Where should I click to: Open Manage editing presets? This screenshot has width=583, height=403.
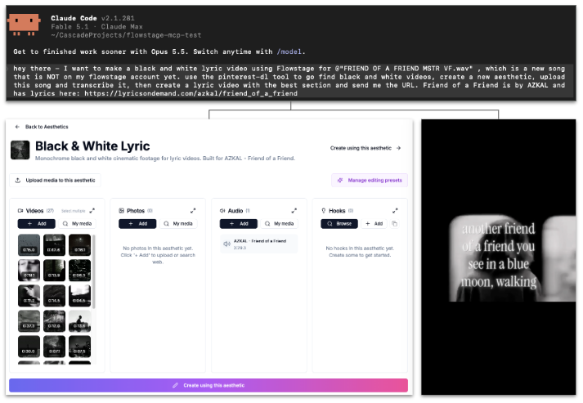click(370, 181)
